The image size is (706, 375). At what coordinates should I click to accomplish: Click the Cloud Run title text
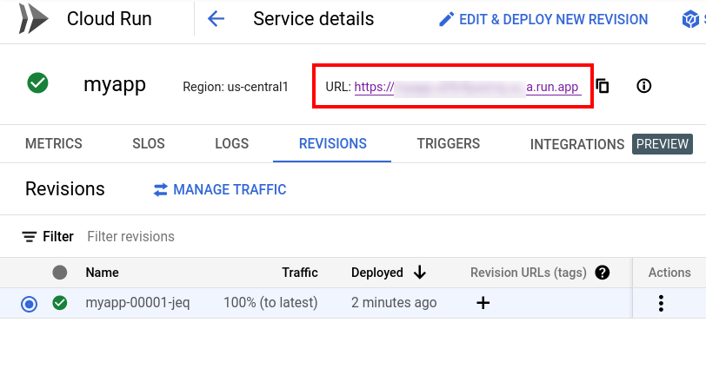click(x=110, y=19)
